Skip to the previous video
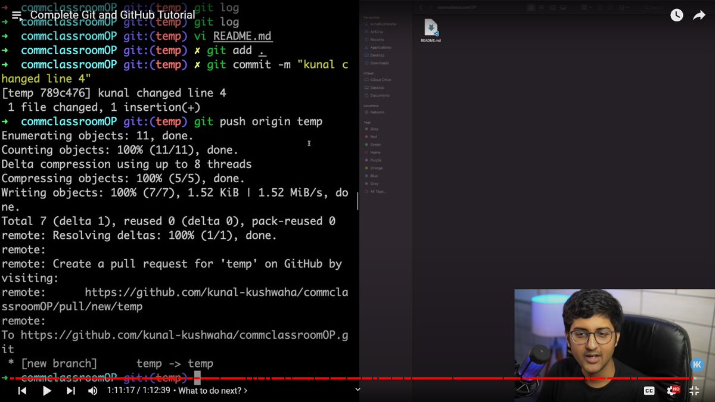 click(x=22, y=391)
